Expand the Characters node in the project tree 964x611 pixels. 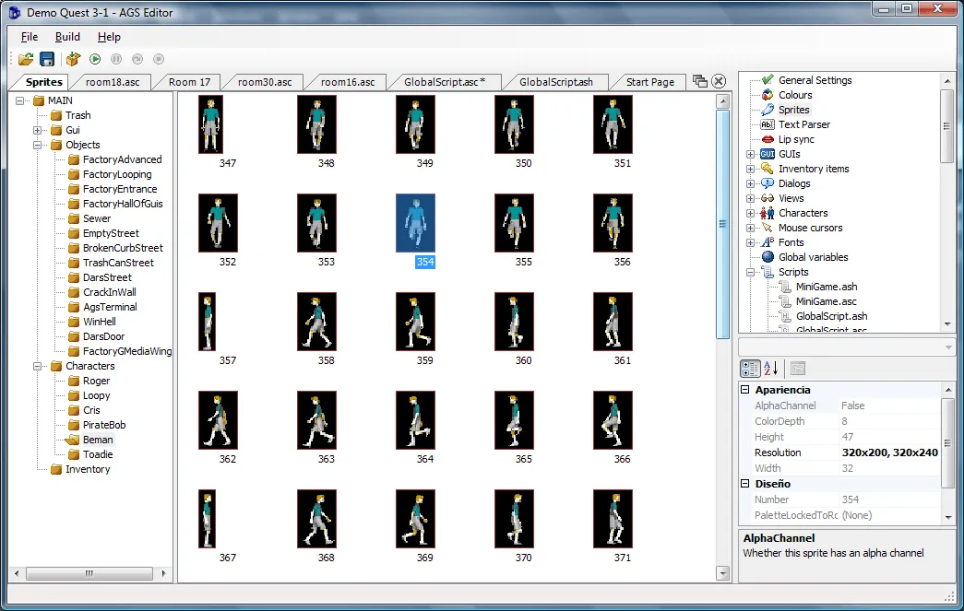coord(751,213)
